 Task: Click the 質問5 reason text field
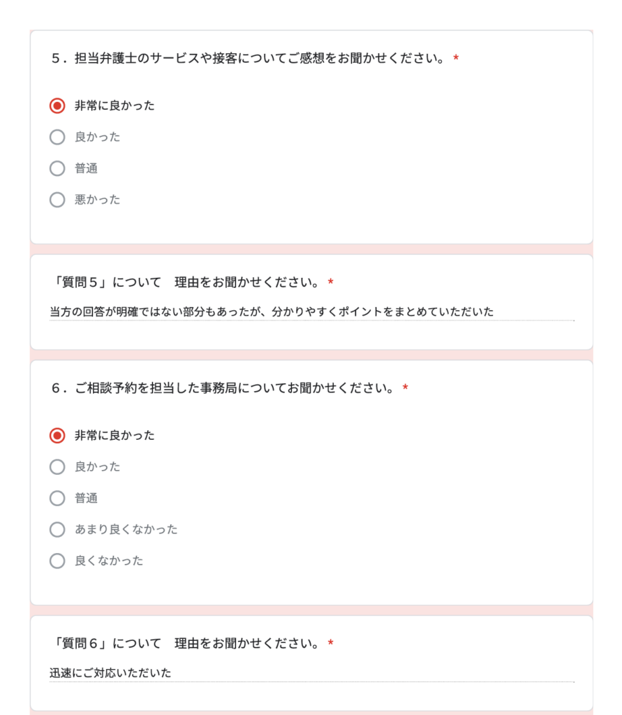311,312
